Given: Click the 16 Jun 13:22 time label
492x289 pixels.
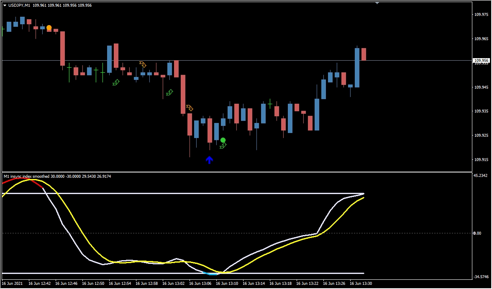Looking at the screenshot, I should pos(307,283).
